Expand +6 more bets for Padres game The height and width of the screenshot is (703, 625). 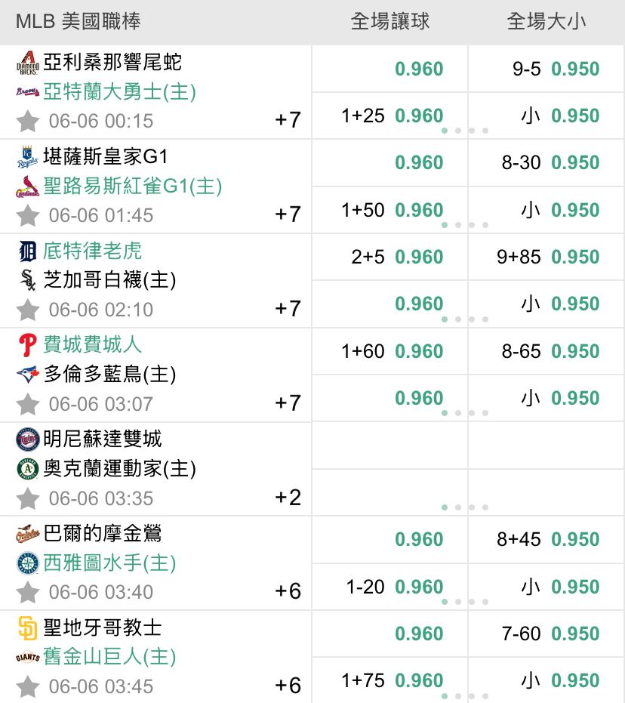pos(288,686)
